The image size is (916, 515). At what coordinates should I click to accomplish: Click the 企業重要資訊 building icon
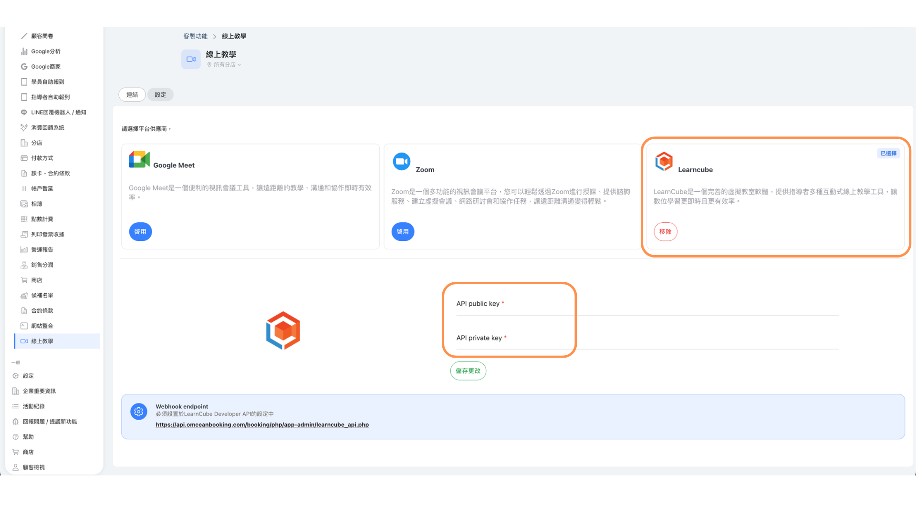click(15, 391)
